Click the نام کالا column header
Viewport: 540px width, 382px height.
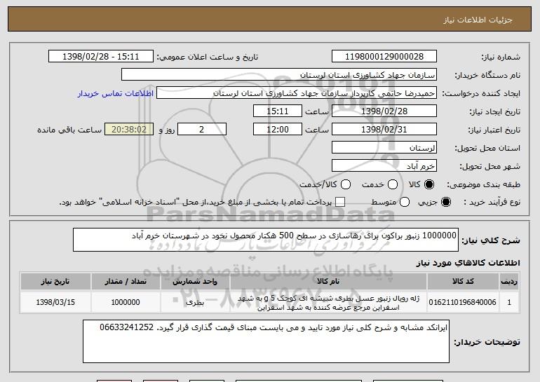tap(328, 282)
